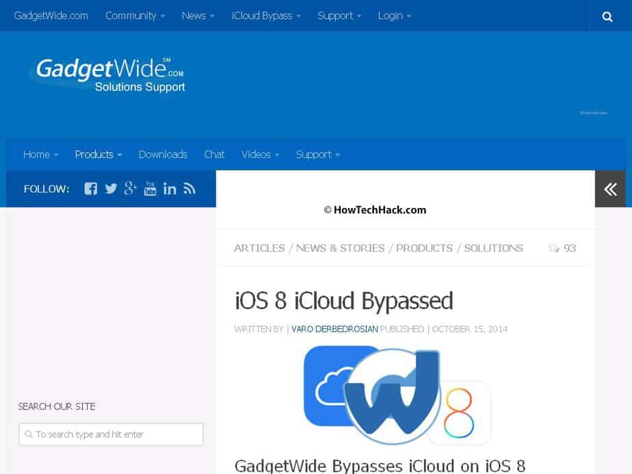The height and width of the screenshot is (474, 632).
Task: Expand the News dropdown in top bar
Action: pyautogui.click(x=198, y=16)
